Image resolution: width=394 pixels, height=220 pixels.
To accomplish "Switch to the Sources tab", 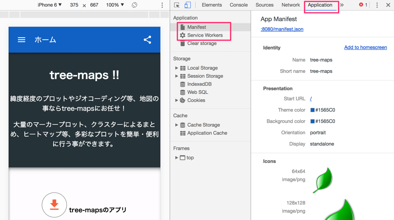I will coord(264,5).
